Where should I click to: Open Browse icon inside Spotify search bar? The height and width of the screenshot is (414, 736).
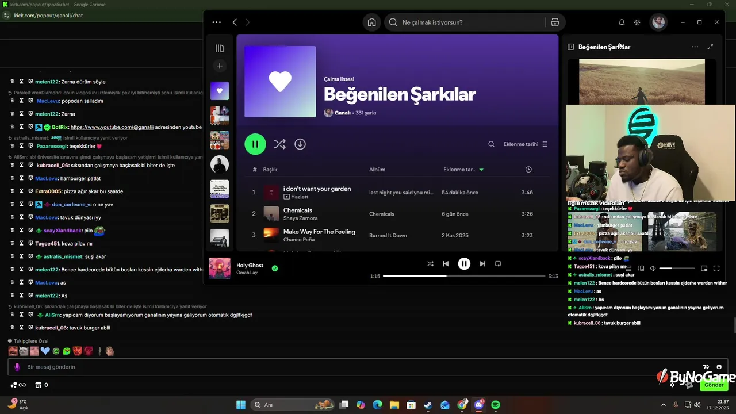[x=555, y=22]
